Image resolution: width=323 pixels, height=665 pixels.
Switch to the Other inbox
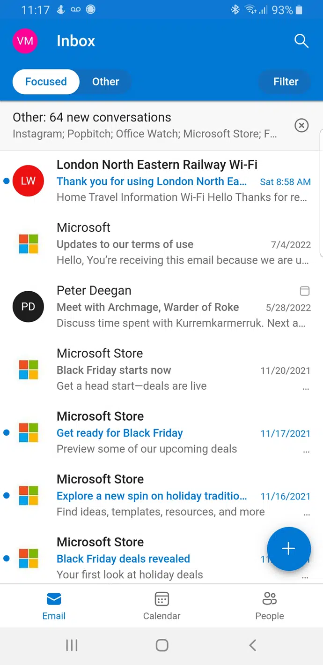[106, 82]
